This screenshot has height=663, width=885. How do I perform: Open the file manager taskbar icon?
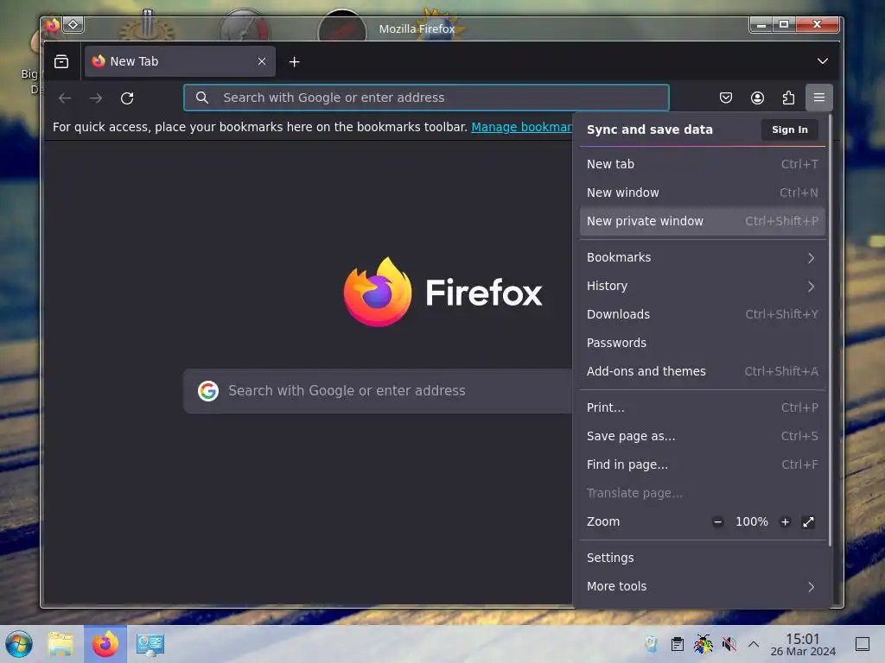(61, 644)
